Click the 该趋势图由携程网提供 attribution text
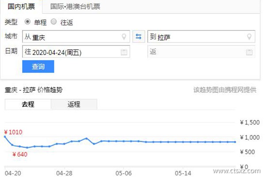Viewport: 265px width, 177px height. [224, 90]
